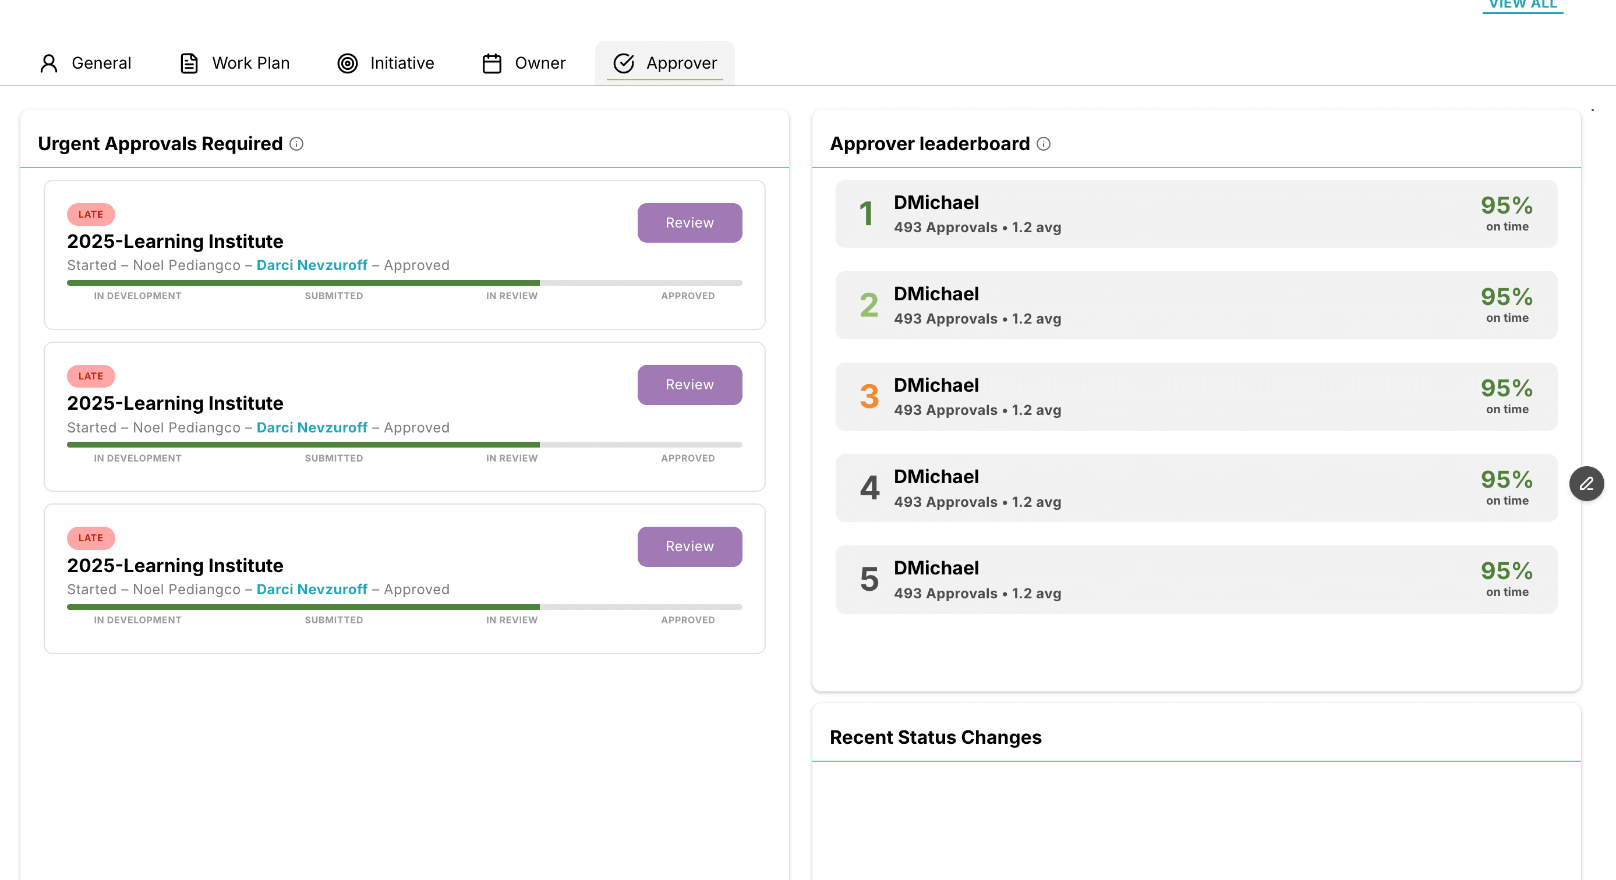1616x880 pixels.
Task: Click the first card's green progress bar
Action: click(x=303, y=283)
